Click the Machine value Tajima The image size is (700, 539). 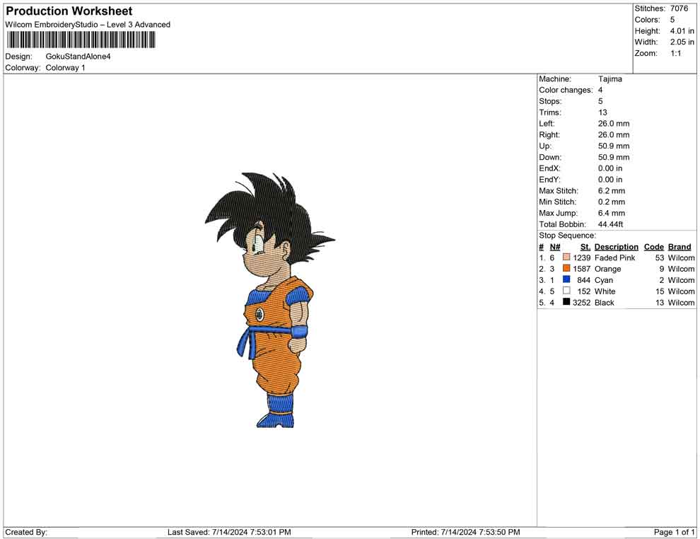[x=609, y=79]
